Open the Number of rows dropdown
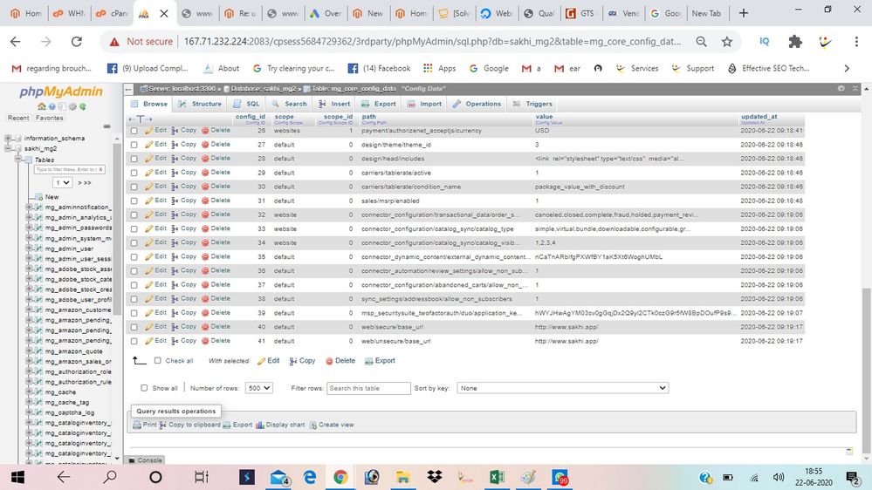The width and height of the screenshot is (872, 490). [259, 388]
